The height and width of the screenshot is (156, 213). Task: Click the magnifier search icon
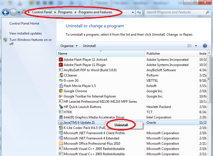click(x=207, y=12)
